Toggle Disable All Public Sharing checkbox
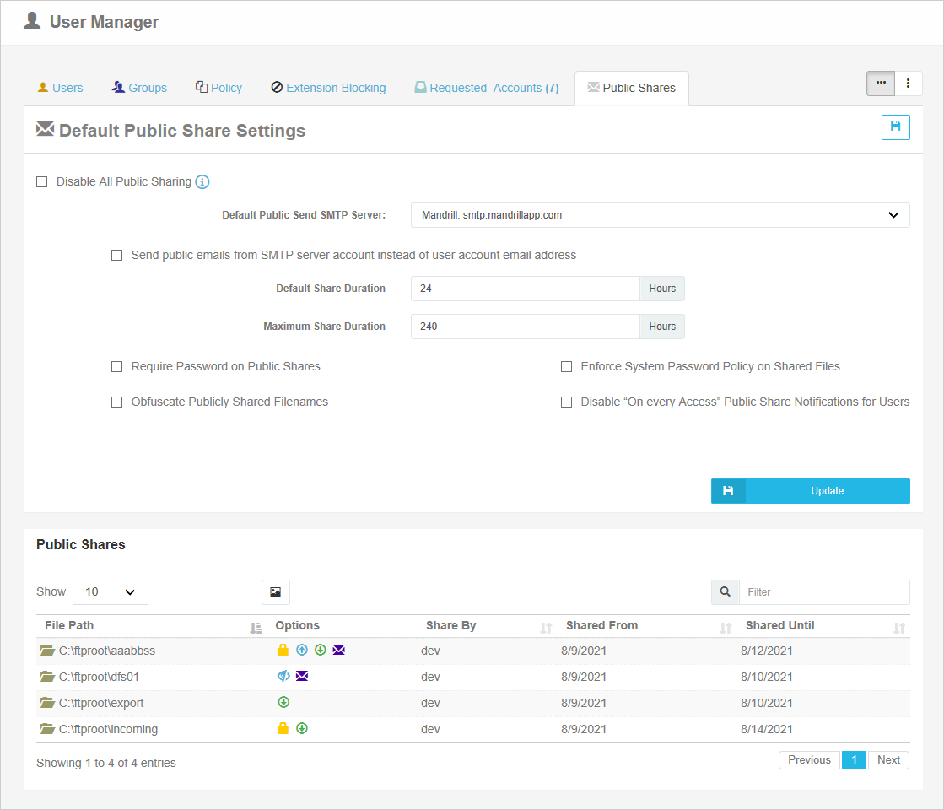 pos(41,182)
